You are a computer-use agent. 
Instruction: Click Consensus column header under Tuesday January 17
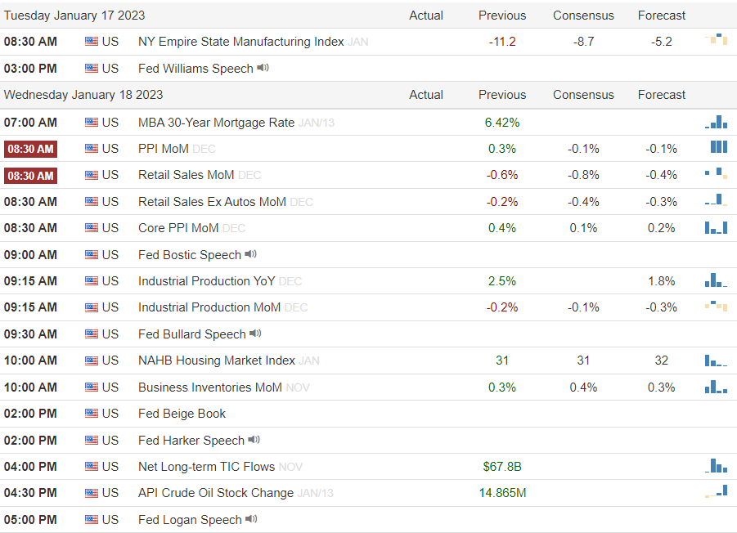[583, 16]
